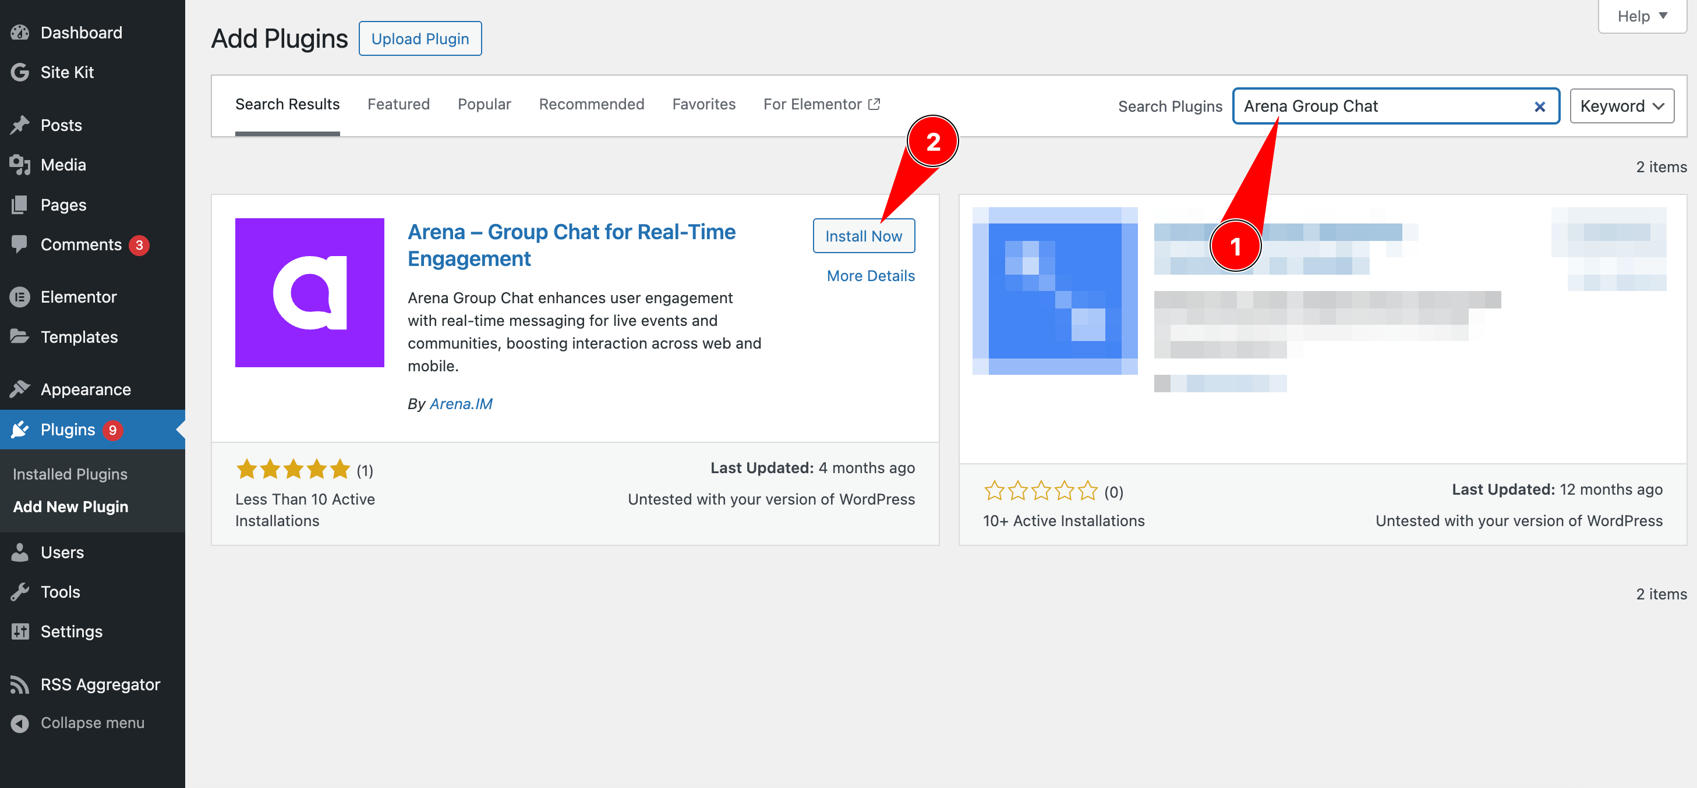Click the RSS Aggregator feed icon

point(20,684)
